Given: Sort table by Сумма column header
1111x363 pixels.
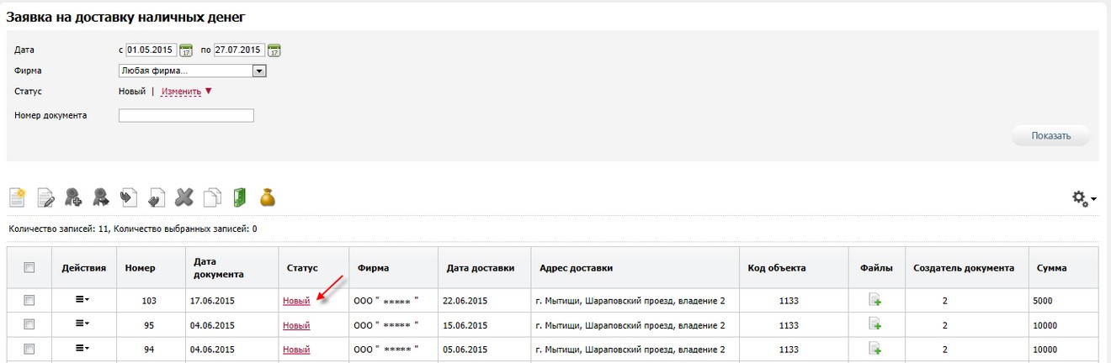Looking at the screenshot, I should point(1051,268).
